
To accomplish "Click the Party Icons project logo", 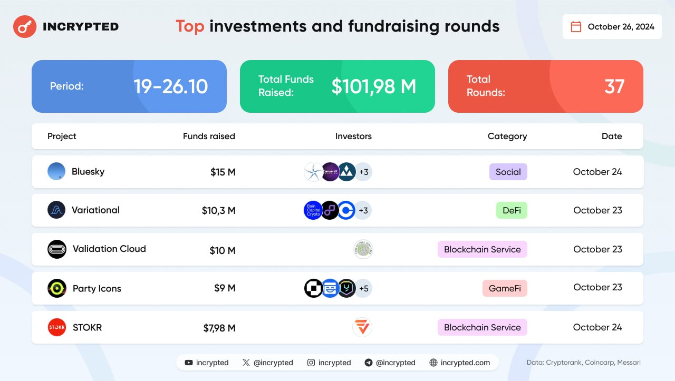I will click(x=57, y=288).
